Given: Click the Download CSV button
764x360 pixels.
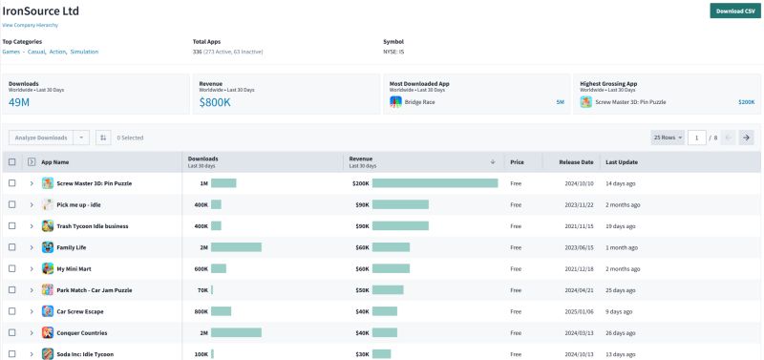Looking at the screenshot, I should (x=735, y=11).
